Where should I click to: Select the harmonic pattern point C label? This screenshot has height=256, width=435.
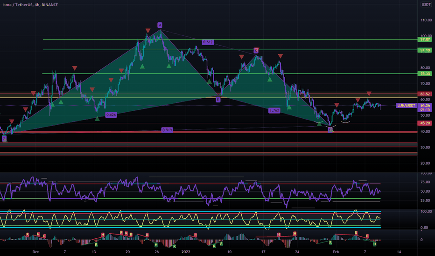(256, 50)
